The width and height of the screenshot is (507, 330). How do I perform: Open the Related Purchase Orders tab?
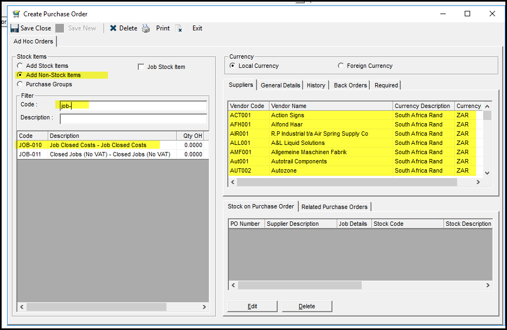click(334, 207)
